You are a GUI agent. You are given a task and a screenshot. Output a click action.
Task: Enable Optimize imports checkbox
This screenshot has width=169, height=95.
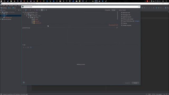pos(122,17)
